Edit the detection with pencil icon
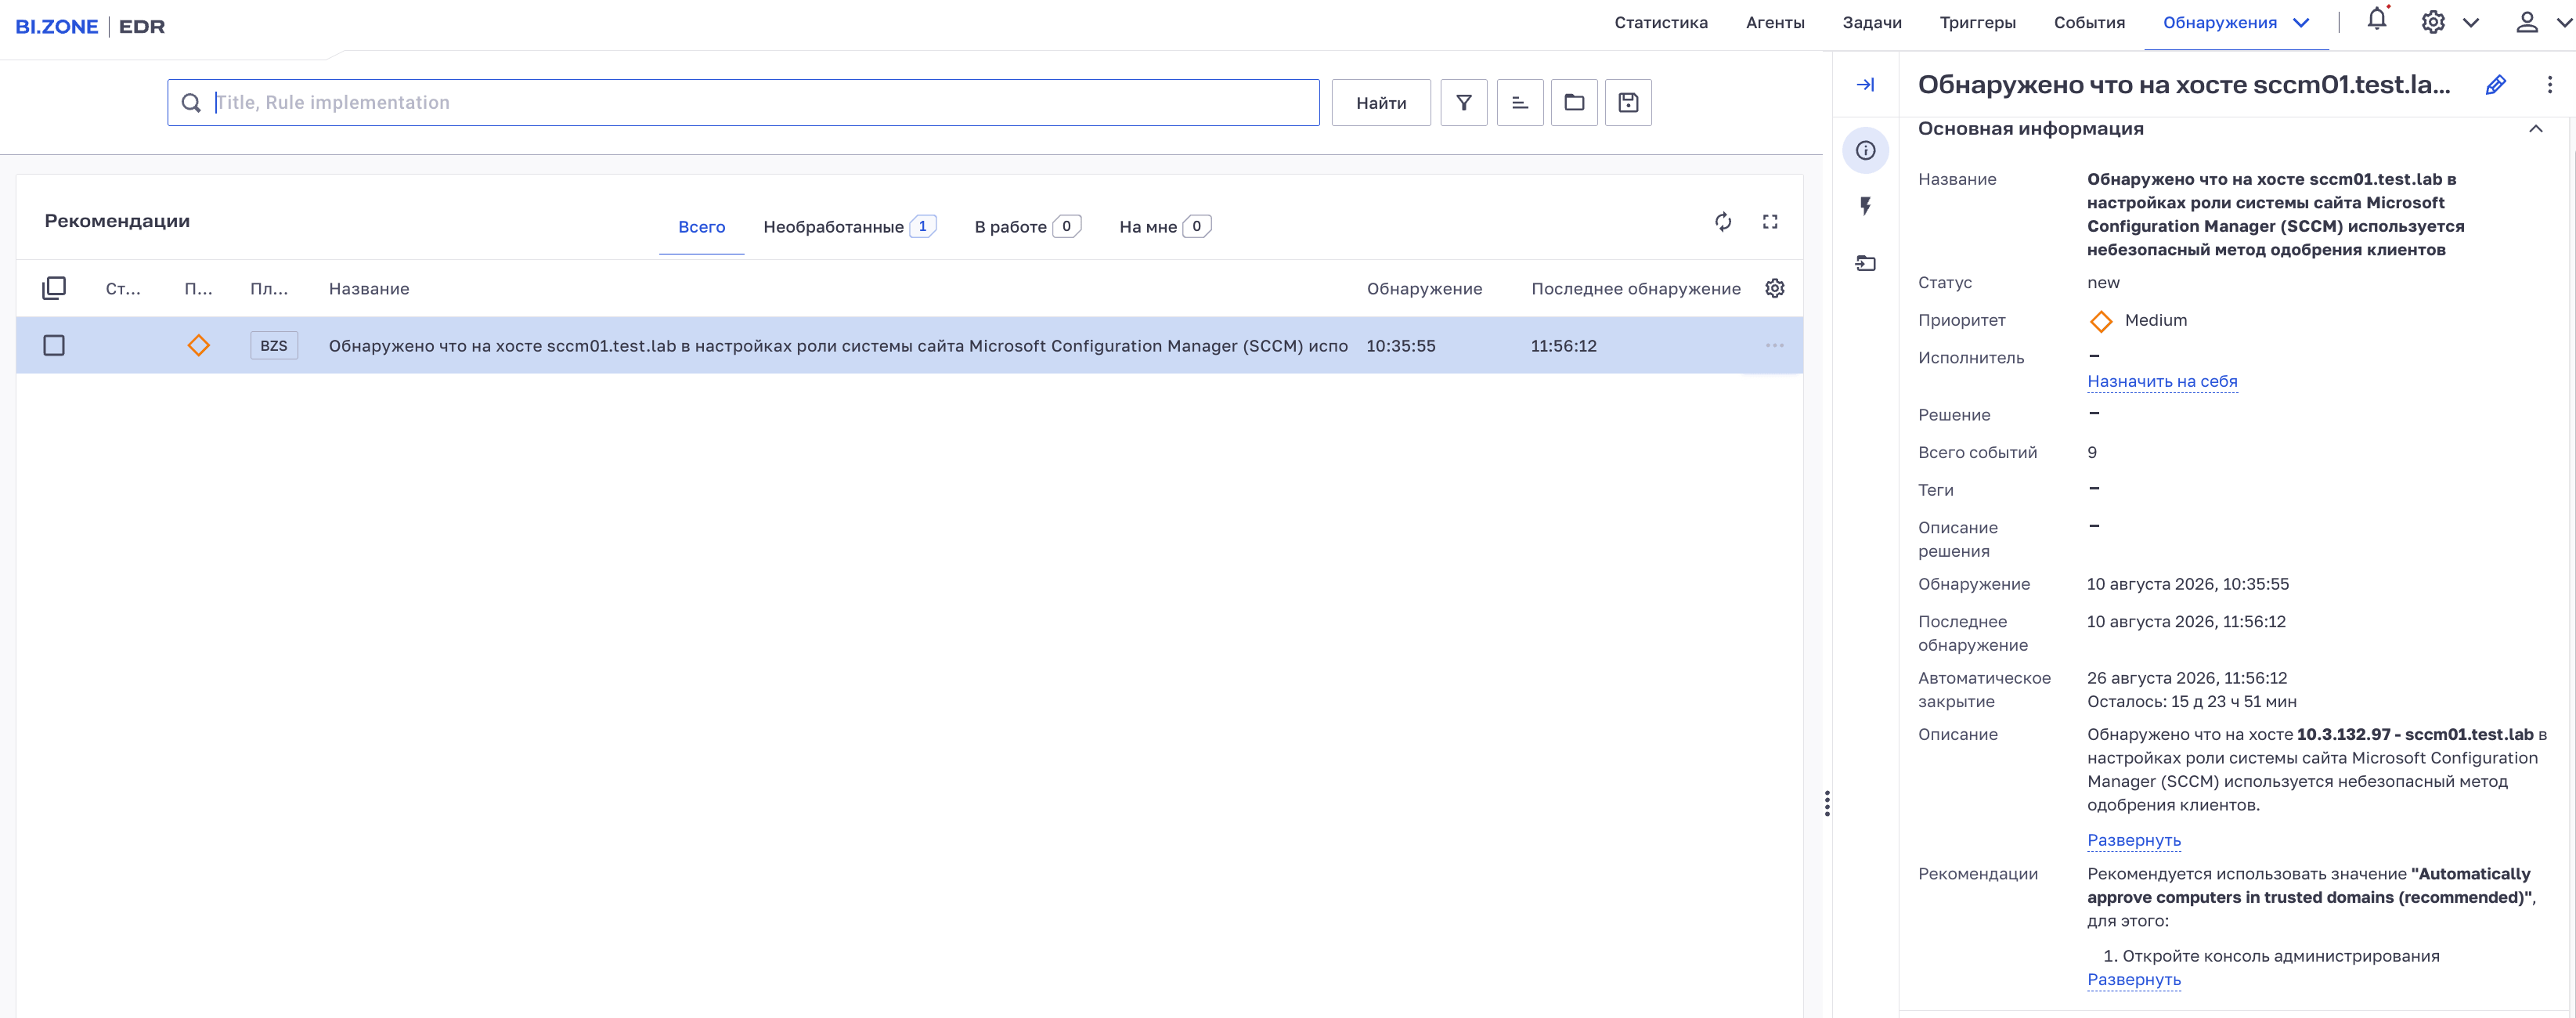 pos(2495,85)
